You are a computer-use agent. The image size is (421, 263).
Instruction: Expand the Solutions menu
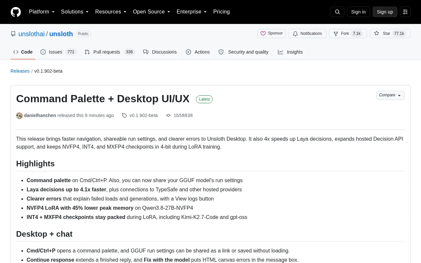(75, 12)
